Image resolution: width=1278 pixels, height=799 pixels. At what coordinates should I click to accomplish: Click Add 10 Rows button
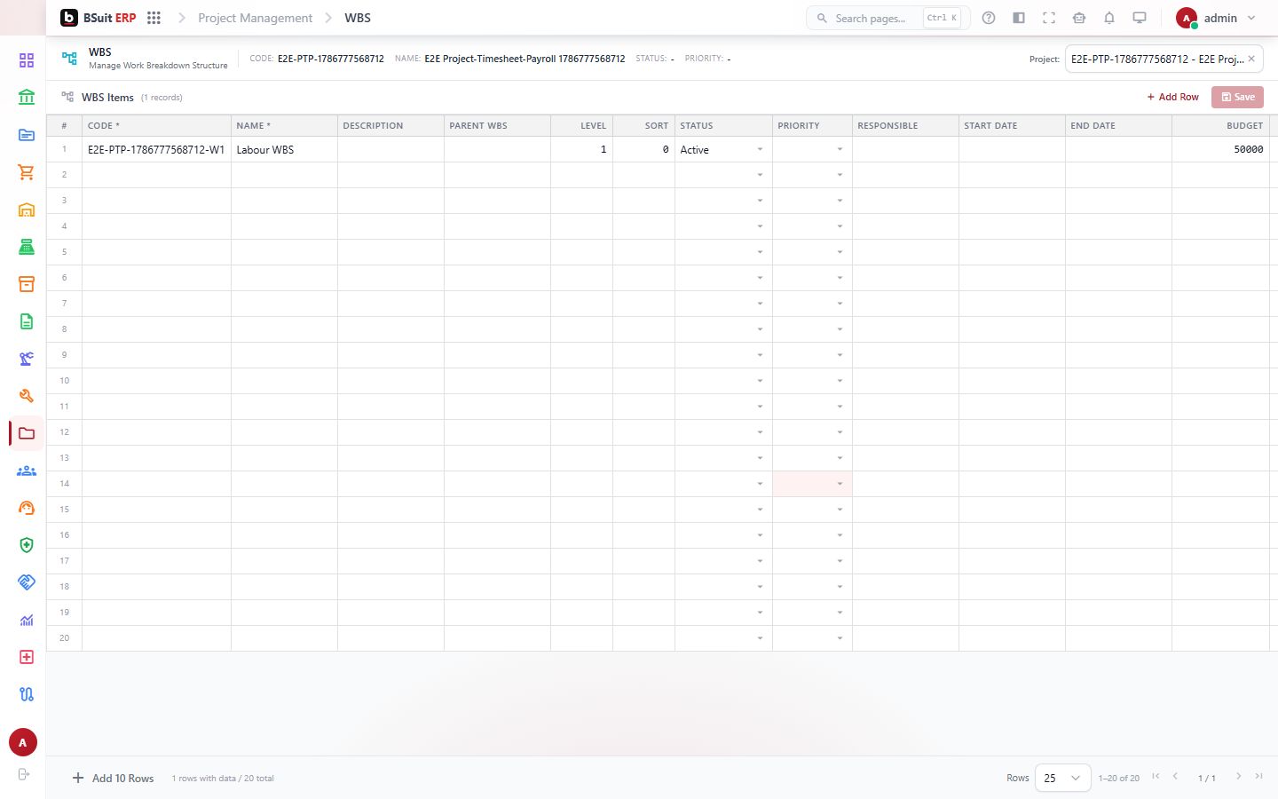click(113, 778)
